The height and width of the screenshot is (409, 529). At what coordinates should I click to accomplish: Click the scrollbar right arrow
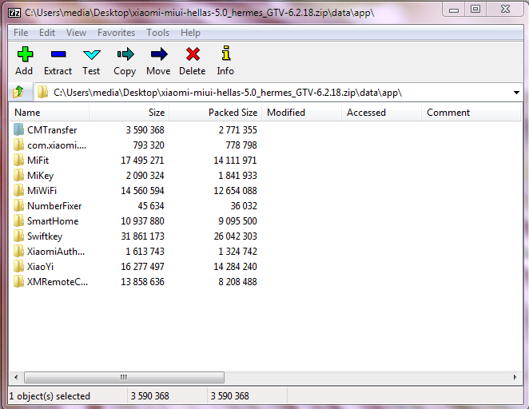pyautogui.click(x=515, y=377)
